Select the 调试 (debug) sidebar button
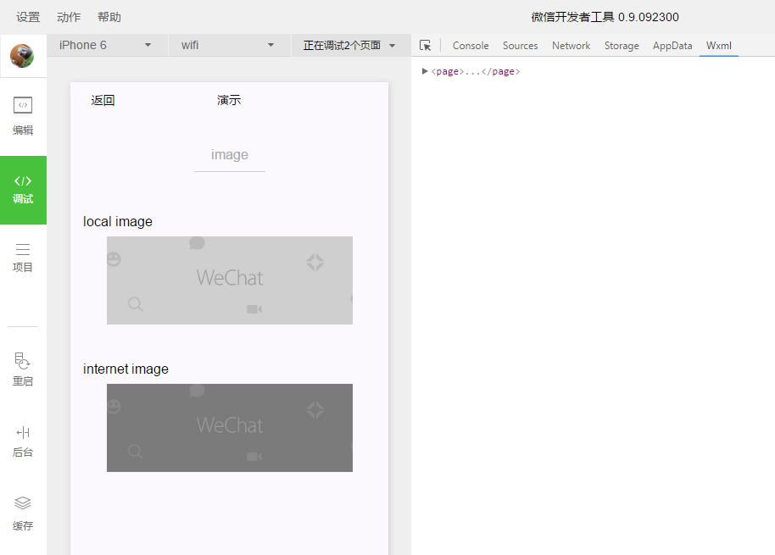Viewport: 775px width, 555px height. pyautogui.click(x=23, y=190)
